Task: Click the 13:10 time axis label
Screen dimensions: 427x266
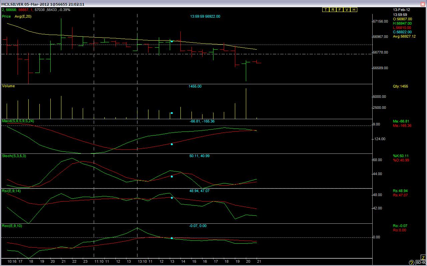Action: [142, 262]
